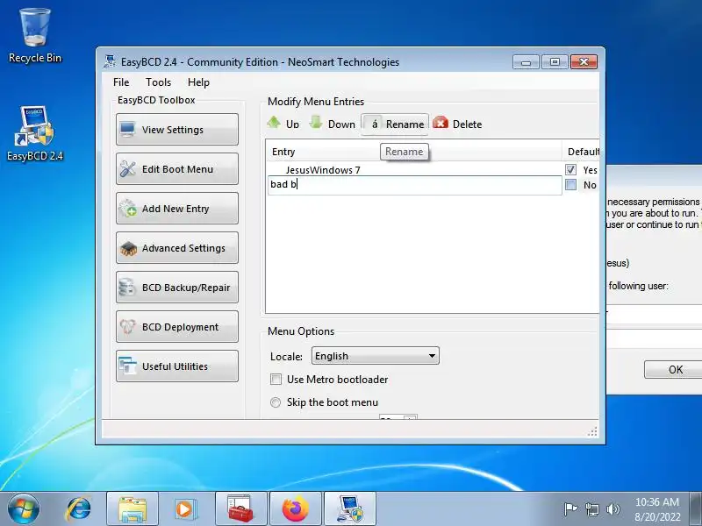Click the BCD Backup/Repair database icon

pos(126,288)
